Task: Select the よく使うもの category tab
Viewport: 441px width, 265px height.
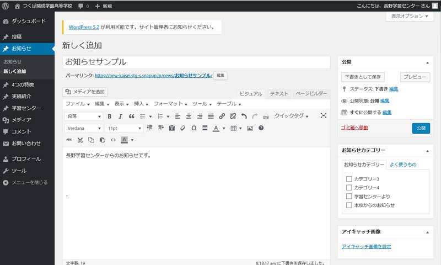Action: click(x=403, y=165)
